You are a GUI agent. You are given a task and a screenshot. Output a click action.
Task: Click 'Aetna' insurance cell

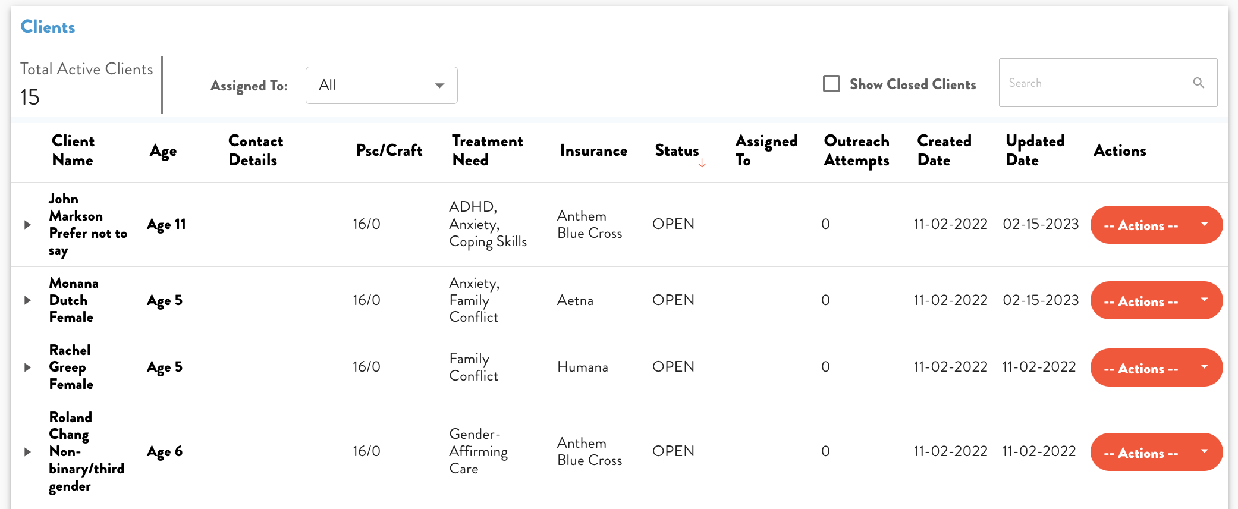(575, 300)
